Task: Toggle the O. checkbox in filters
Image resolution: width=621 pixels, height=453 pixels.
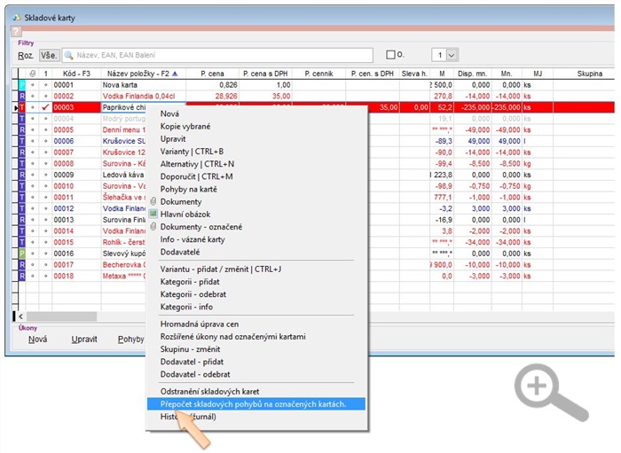Action: click(x=390, y=55)
